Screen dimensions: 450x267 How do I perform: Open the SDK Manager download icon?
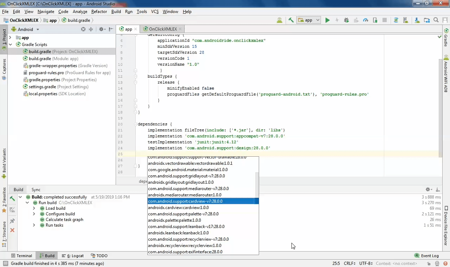tap(417, 20)
